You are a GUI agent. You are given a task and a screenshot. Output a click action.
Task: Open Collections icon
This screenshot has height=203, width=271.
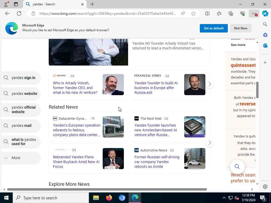click(231, 13)
